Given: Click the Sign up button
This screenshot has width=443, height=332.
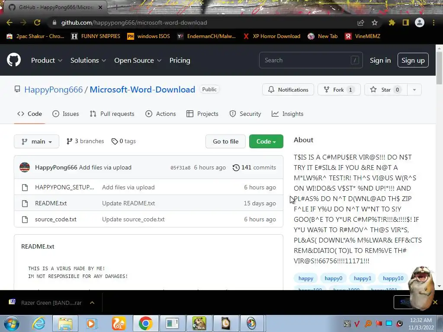Looking at the screenshot, I should [413, 60].
